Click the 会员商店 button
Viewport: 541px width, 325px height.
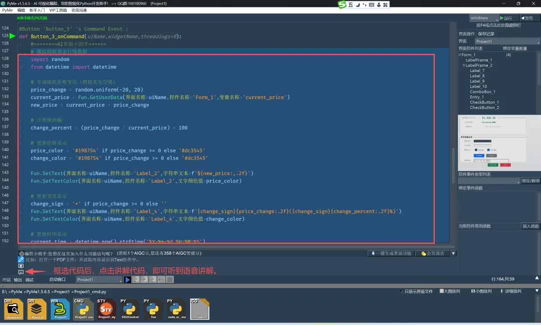(x=433, y=253)
